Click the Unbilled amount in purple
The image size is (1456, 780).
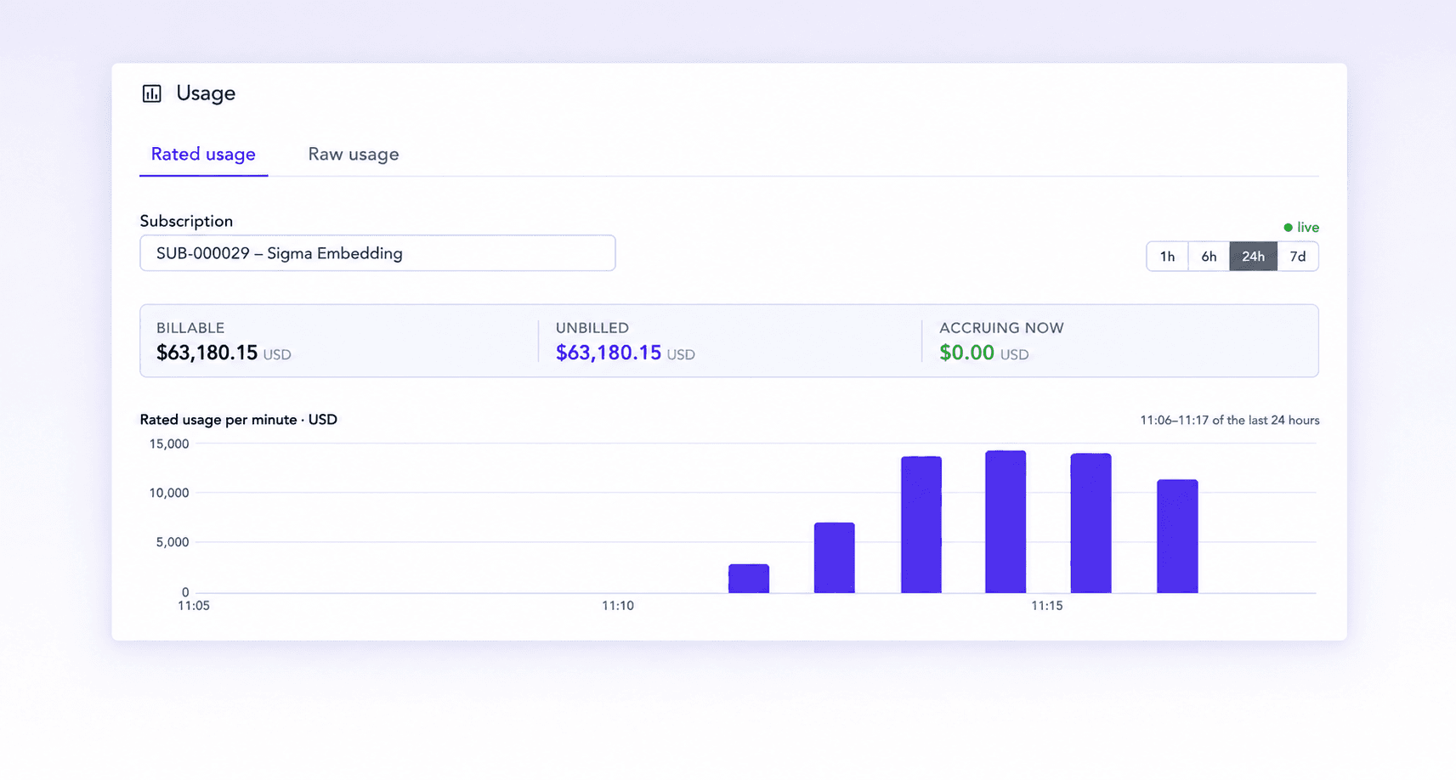coord(609,353)
